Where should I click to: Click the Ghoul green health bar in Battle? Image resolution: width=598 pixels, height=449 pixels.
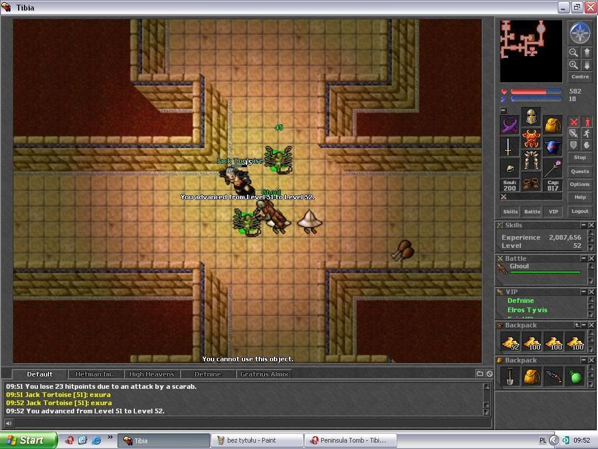pos(545,272)
